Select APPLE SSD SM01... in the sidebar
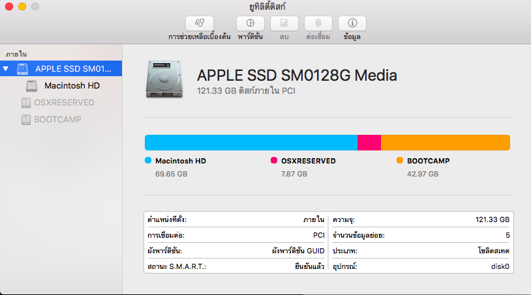Screen dimensions: 531x295 coord(61,68)
